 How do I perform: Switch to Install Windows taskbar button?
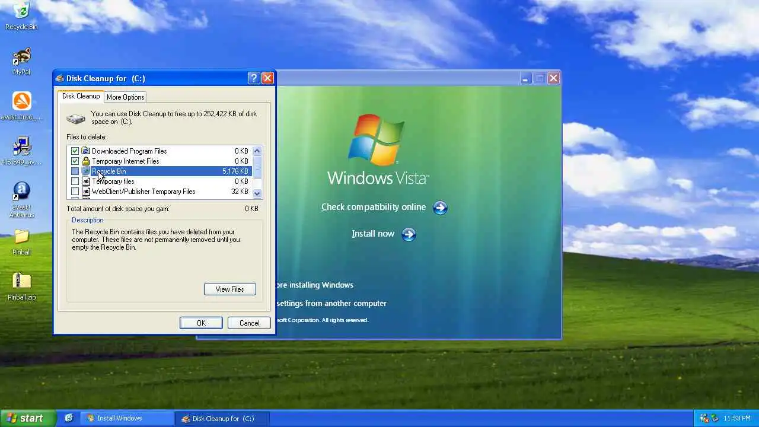[127, 418]
